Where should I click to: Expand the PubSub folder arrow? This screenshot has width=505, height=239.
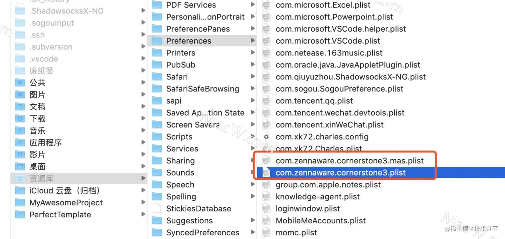click(253, 65)
